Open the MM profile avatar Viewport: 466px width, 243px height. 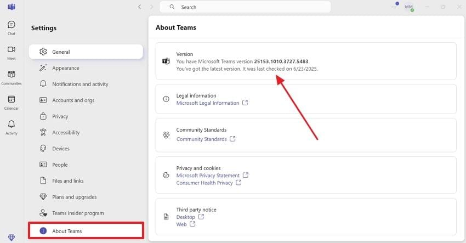tap(409, 7)
